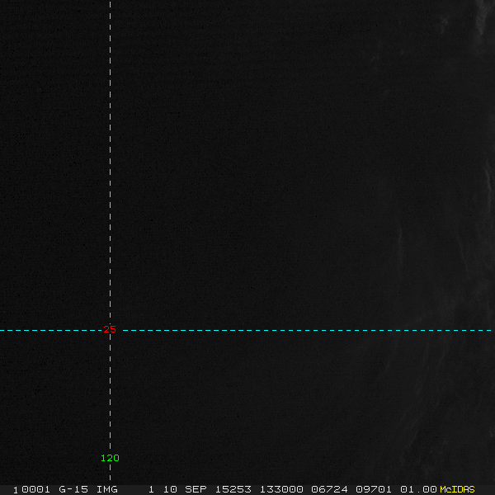Viewport: 495px width, 495px height.
Task: Click the yellow 1 at status start
Action: 16,490
